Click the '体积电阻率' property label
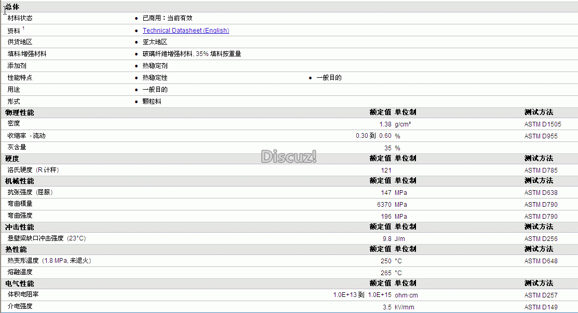The image size is (578, 313). tap(23, 295)
